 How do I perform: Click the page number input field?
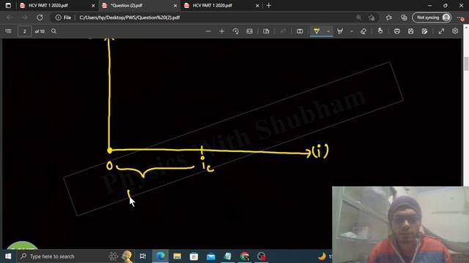[x=24, y=31]
